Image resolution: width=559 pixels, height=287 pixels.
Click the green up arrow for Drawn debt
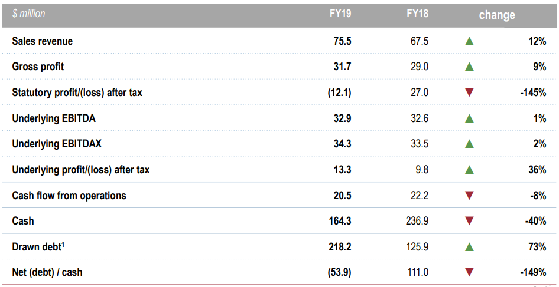click(469, 247)
